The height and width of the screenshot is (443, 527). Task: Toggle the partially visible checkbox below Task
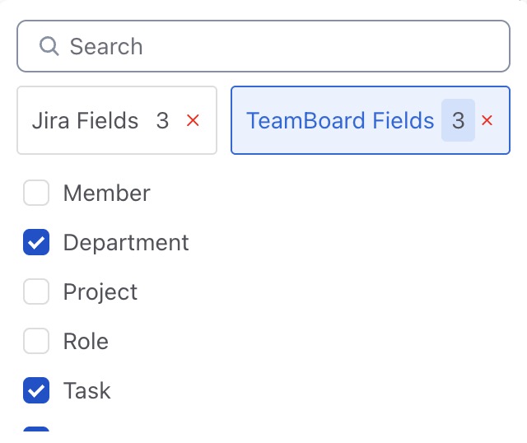click(36, 429)
